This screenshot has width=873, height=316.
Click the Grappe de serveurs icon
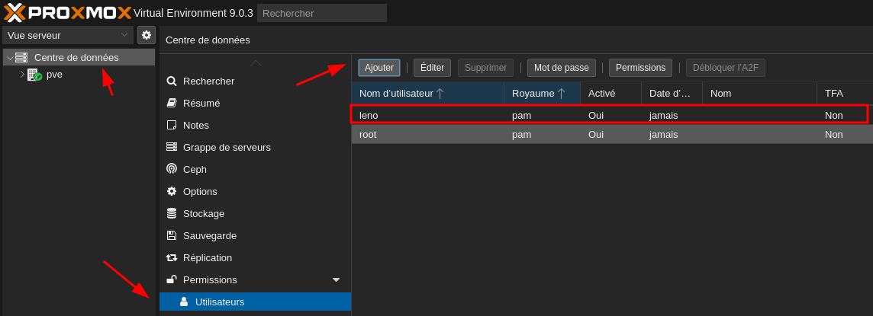click(172, 147)
